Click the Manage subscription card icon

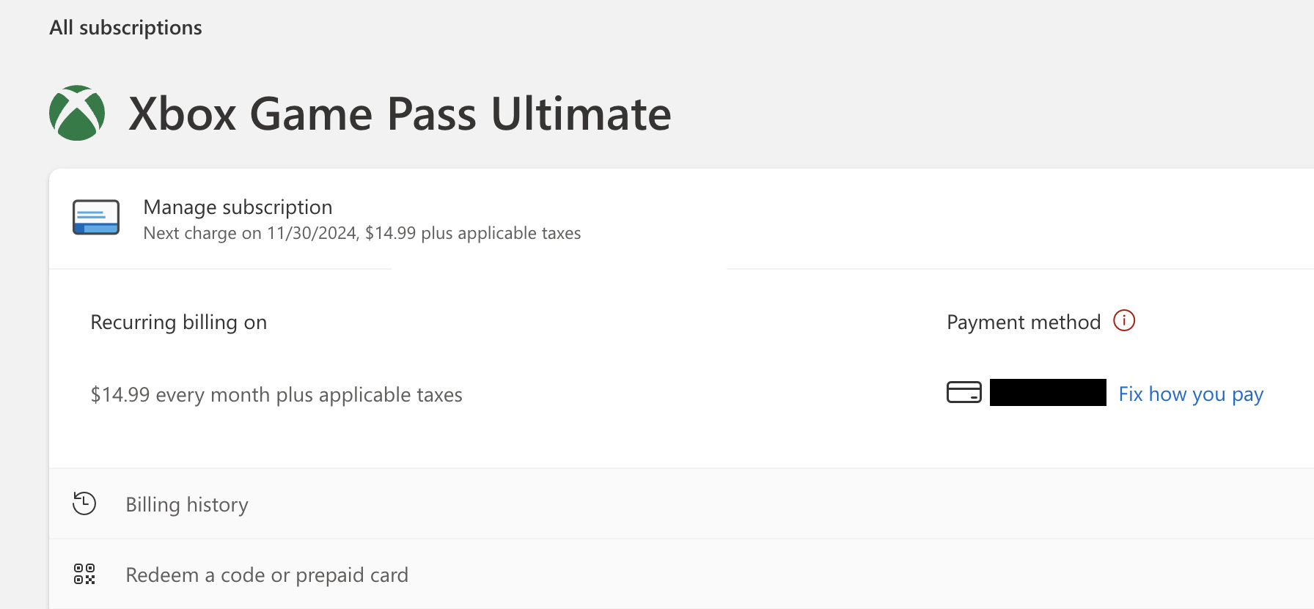(x=96, y=217)
